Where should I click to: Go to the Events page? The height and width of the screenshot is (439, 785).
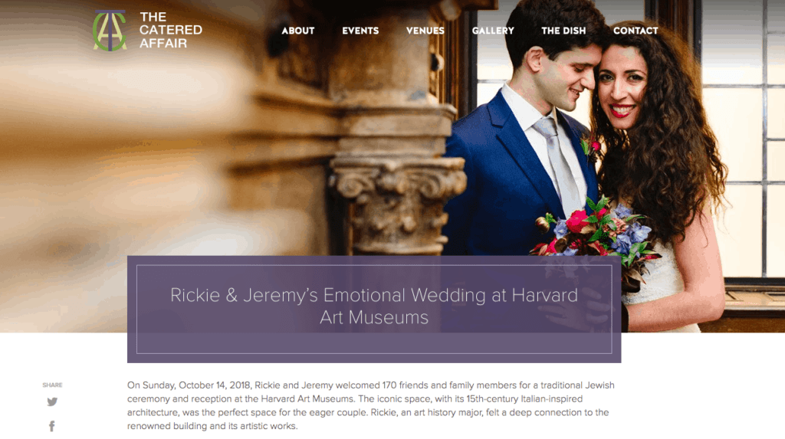(x=360, y=31)
